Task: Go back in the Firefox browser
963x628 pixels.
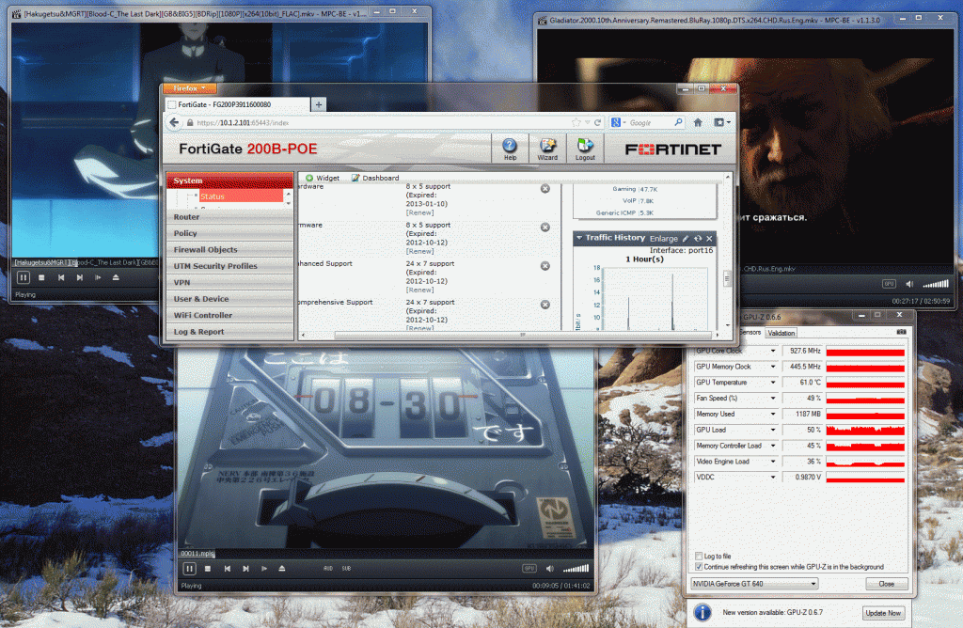Action: coord(174,123)
